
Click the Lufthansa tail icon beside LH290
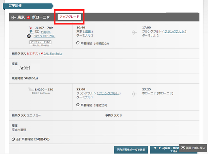[x=31, y=89]
